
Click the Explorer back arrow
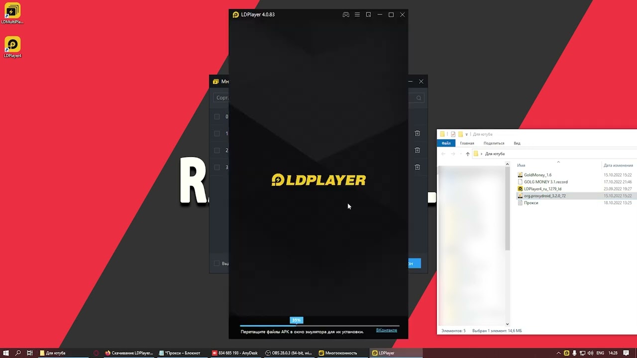[443, 154]
